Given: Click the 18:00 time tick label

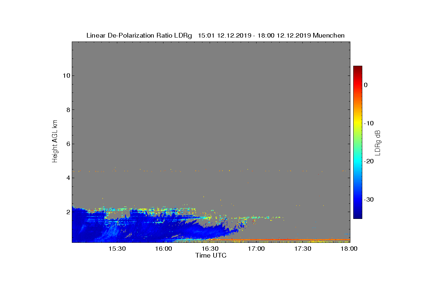Looking at the screenshot, I should pos(349,249).
